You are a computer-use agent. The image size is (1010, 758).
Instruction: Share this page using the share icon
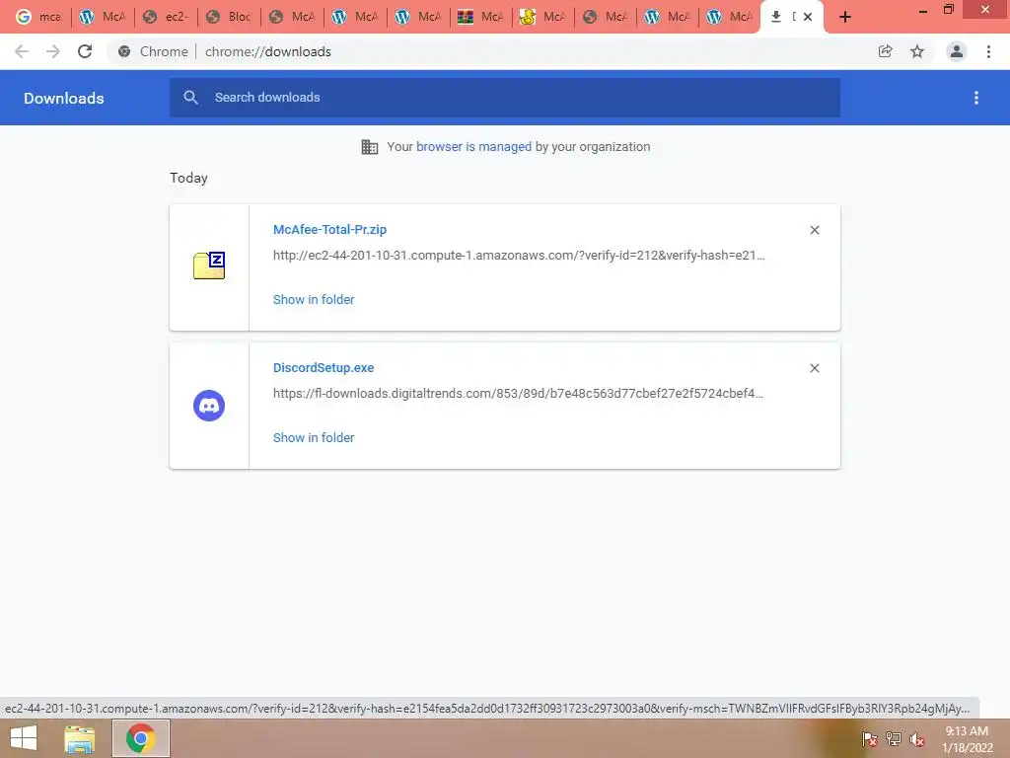[x=885, y=51]
